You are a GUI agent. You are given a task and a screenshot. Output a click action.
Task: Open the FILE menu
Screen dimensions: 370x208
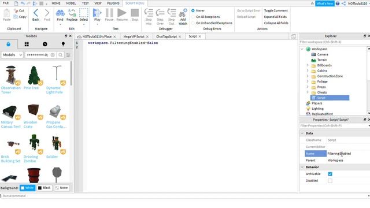6,3
